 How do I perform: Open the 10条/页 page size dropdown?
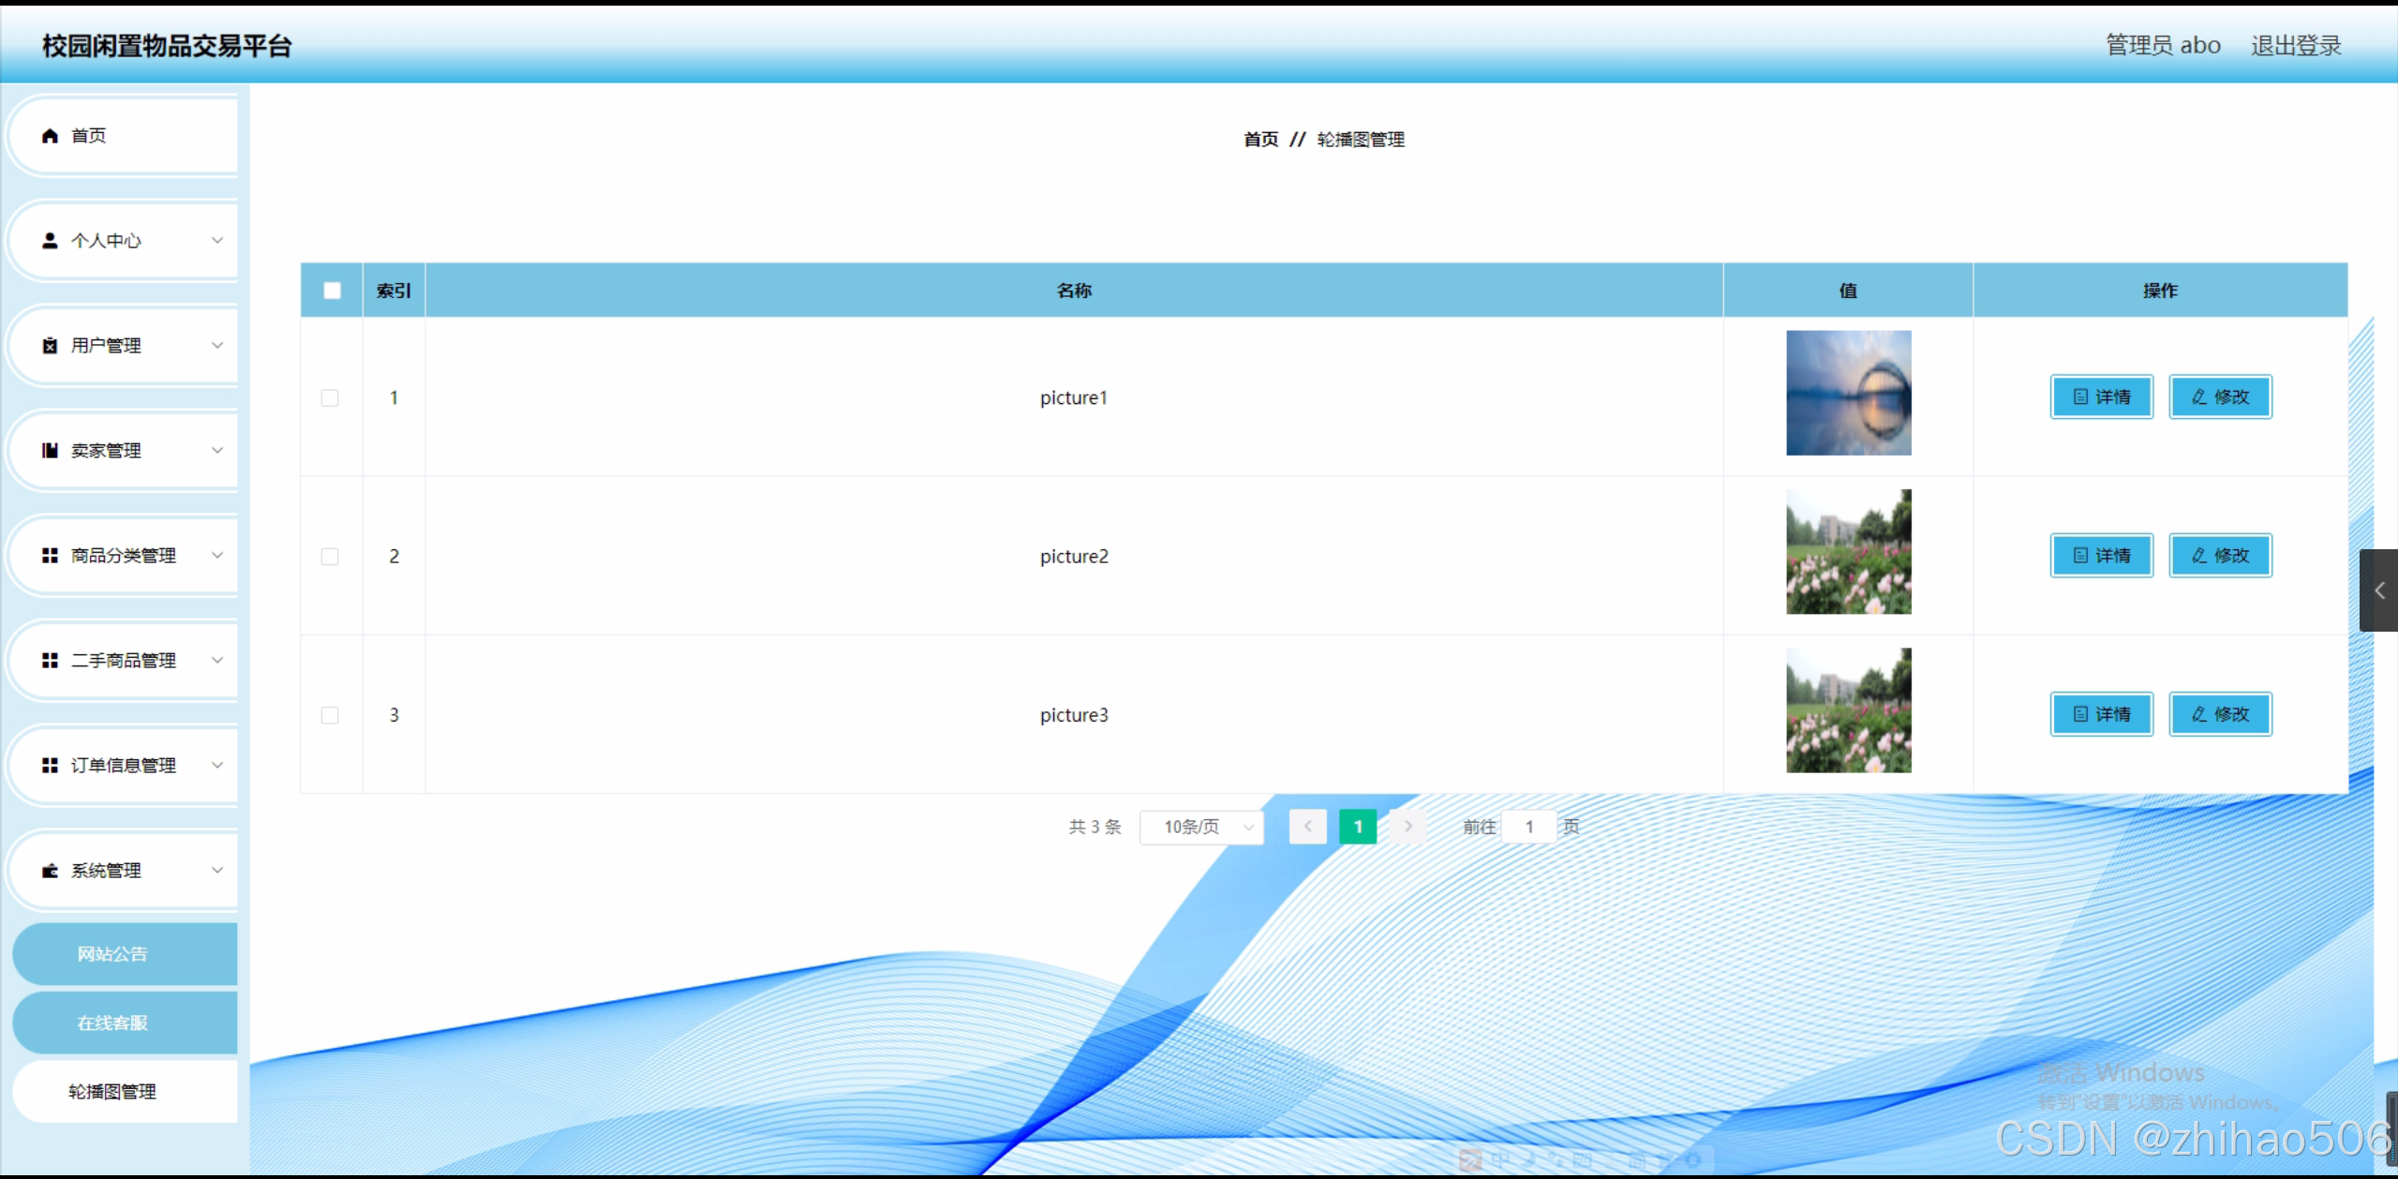(x=1201, y=827)
